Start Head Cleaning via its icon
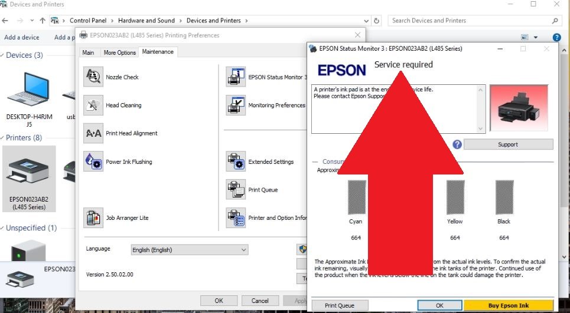This screenshot has height=313, width=570. (93, 105)
